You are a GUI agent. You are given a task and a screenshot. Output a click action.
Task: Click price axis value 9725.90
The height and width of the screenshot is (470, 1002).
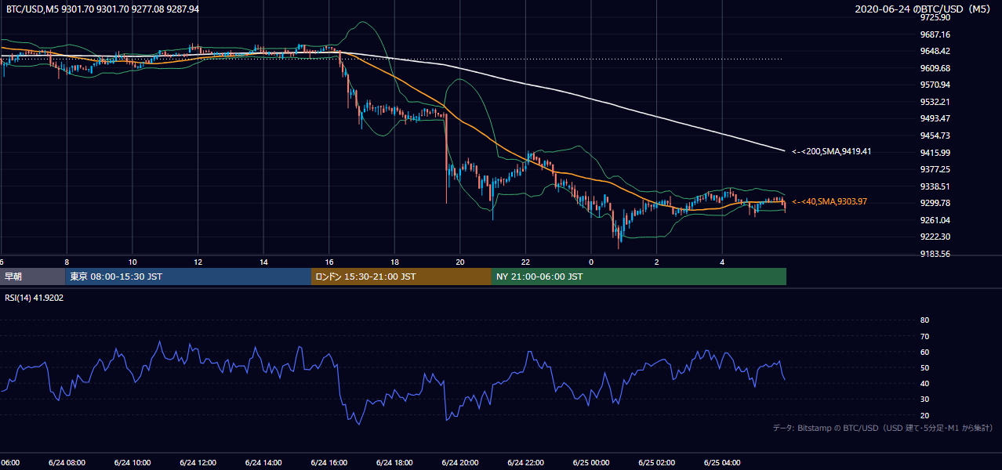point(935,17)
